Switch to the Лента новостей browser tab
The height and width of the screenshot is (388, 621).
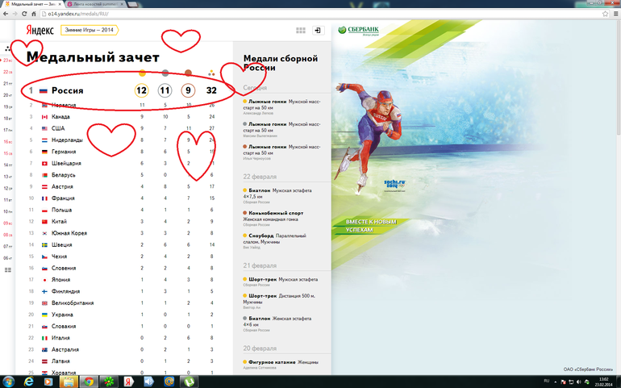pyautogui.click(x=95, y=4)
